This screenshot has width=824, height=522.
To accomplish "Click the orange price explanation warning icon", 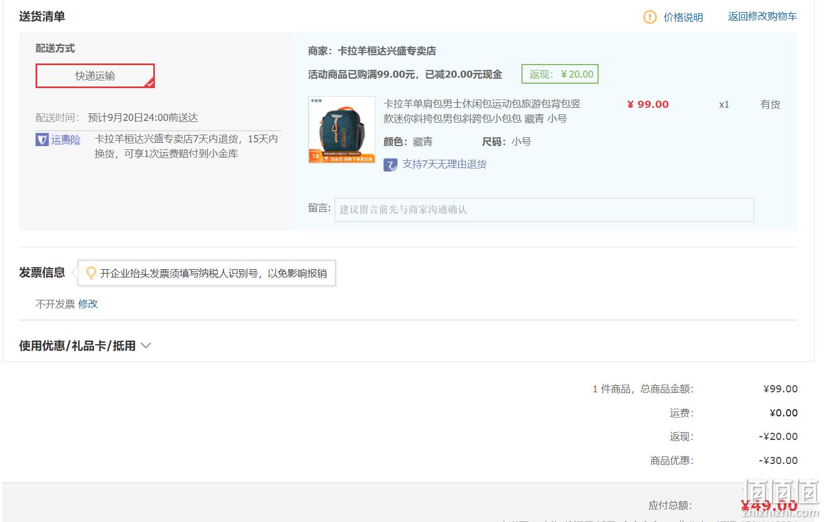I will pyautogui.click(x=649, y=17).
